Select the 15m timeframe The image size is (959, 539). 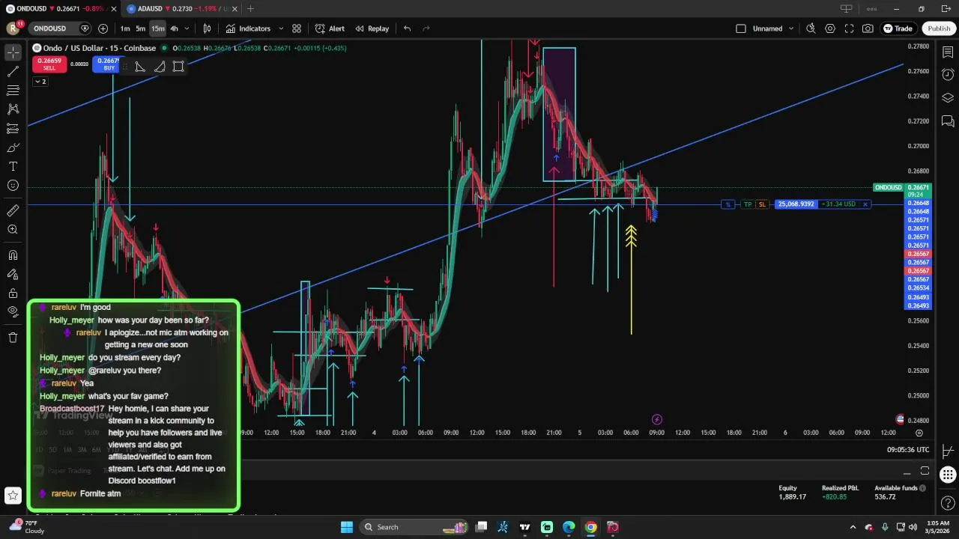tap(157, 28)
